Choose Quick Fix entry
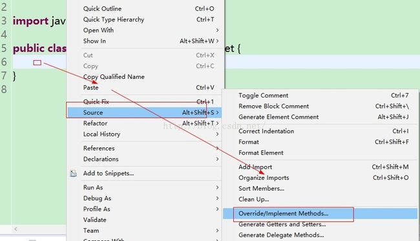 coord(145,101)
